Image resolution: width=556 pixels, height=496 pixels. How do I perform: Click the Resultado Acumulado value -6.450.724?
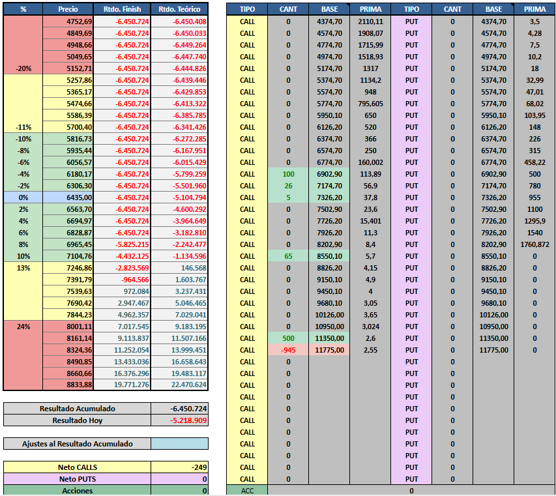(x=179, y=409)
